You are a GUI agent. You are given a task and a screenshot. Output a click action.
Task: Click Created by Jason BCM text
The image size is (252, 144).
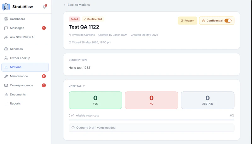[113, 35]
